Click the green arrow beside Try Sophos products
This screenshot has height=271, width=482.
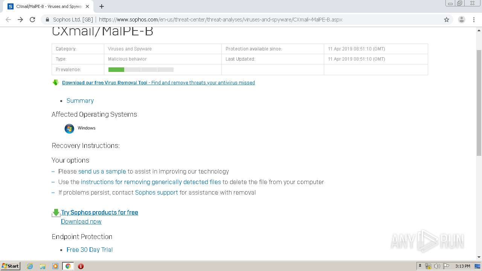56,213
